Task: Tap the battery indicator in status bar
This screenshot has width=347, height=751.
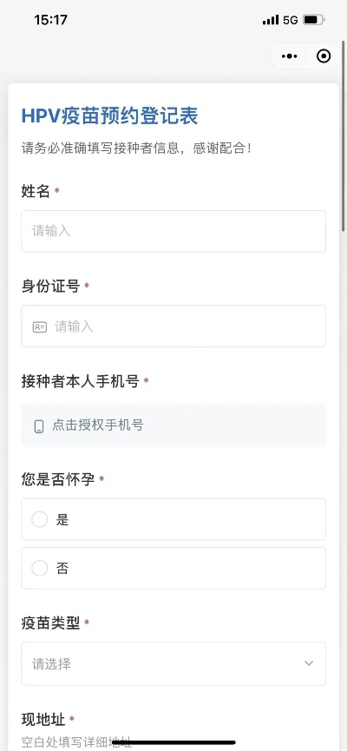Action: pyautogui.click(x=314, y=20)
